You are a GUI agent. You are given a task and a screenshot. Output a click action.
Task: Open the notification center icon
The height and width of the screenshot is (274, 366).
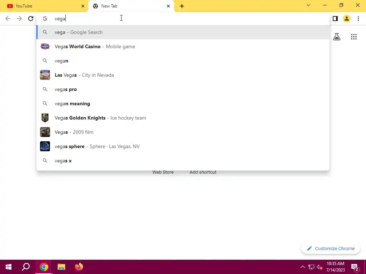[x=355, y=267]
